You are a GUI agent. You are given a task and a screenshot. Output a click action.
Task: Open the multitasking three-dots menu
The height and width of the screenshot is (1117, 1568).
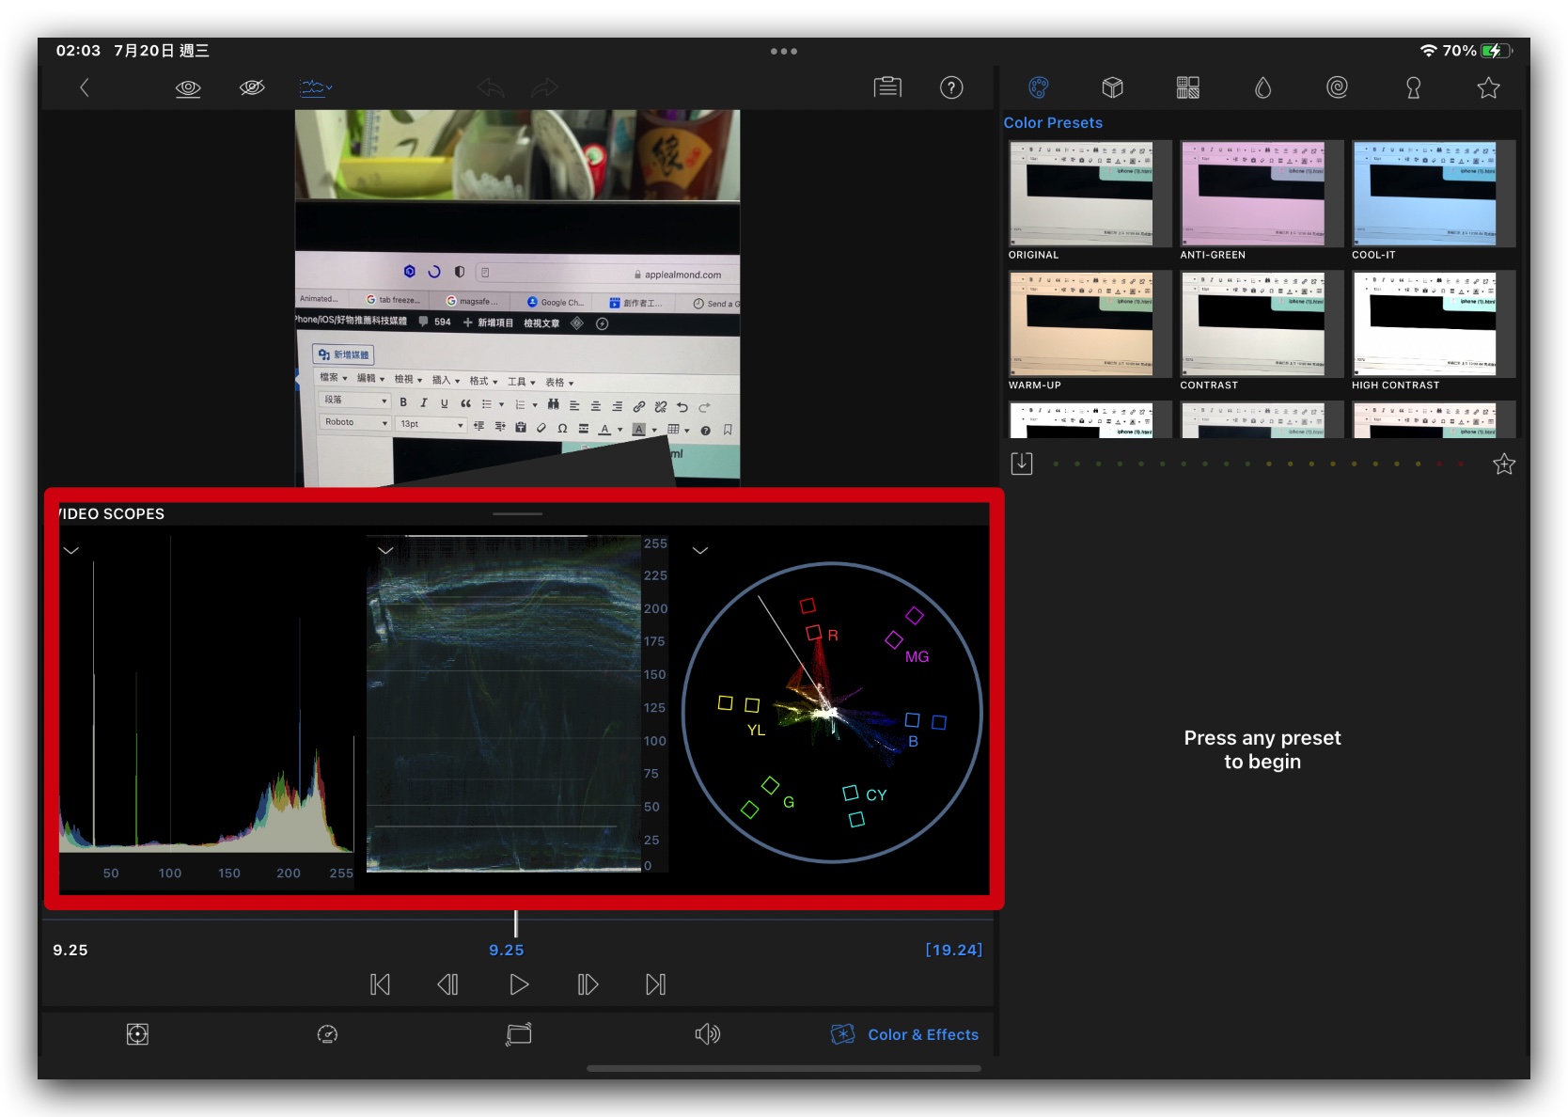pyautogui.click(x=784, y=52)
